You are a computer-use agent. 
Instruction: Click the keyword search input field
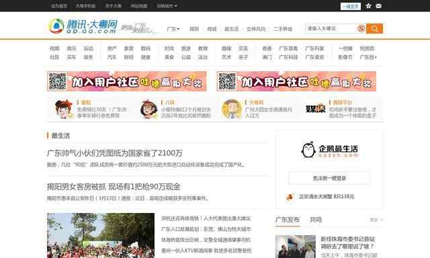(331, 28)
